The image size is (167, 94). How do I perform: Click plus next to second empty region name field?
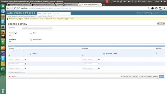click(99, 64)
